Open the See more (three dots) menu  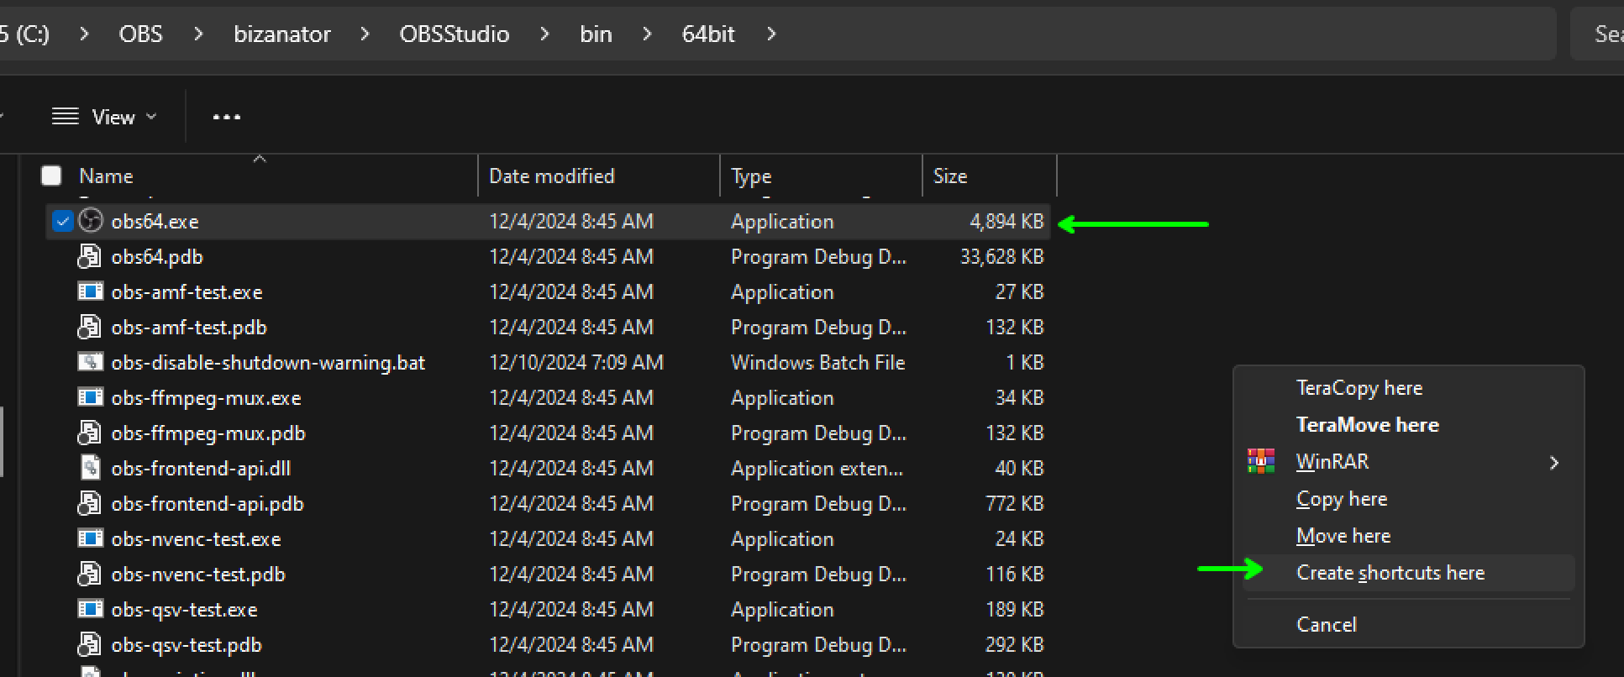pyautogui.click(x=227, y=117)
